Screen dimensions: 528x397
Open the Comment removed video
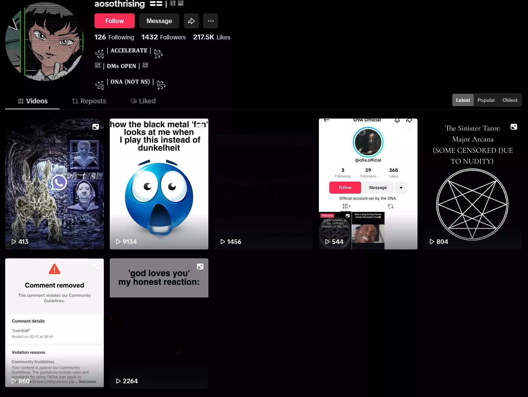click(54, 323)
